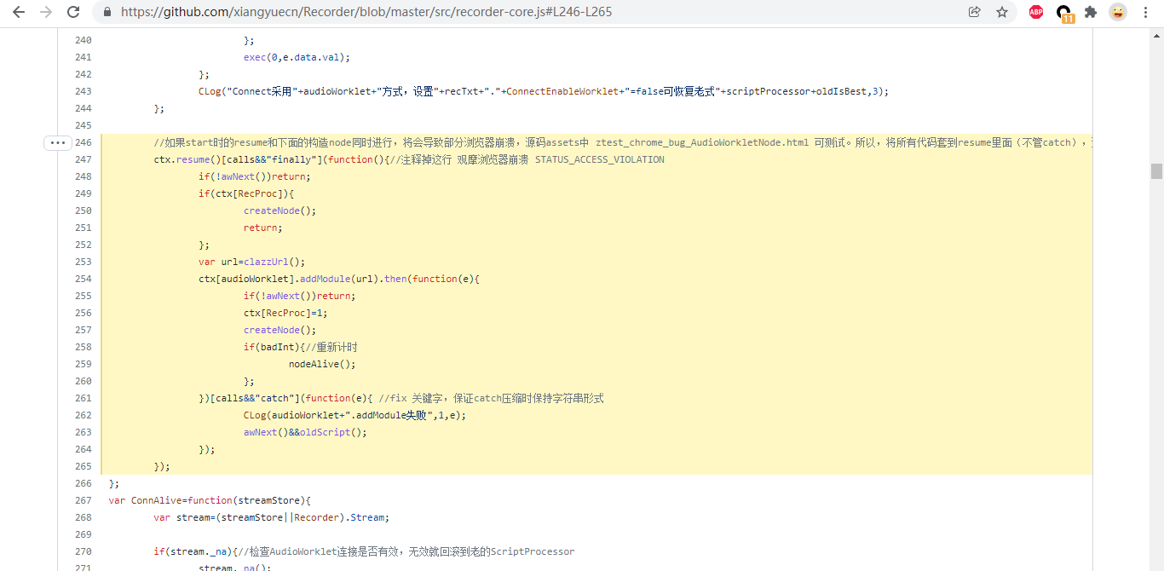This screenshot has width=1164, height=571.
Task: Select line number 247
Action: coord(84,159)
